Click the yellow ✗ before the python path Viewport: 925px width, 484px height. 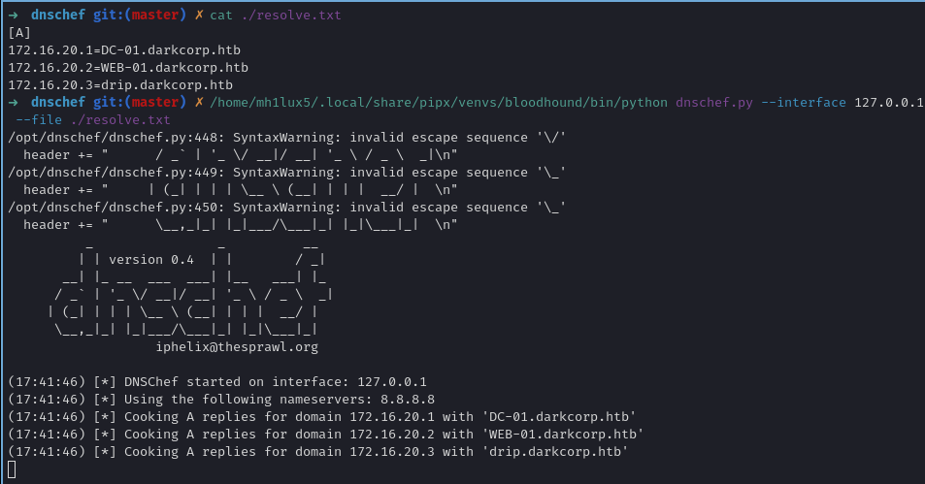point(199,103)
